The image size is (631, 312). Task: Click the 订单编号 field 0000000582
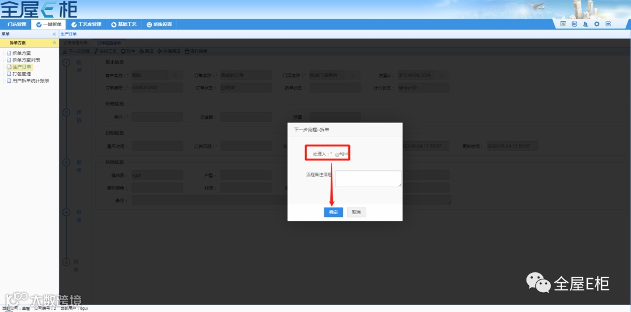(x=157, y=87)
